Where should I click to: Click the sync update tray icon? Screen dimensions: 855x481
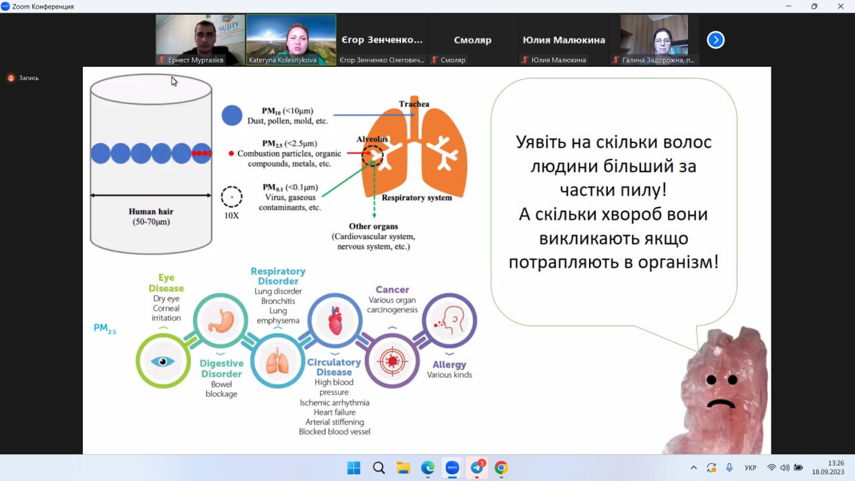[711, 468]
